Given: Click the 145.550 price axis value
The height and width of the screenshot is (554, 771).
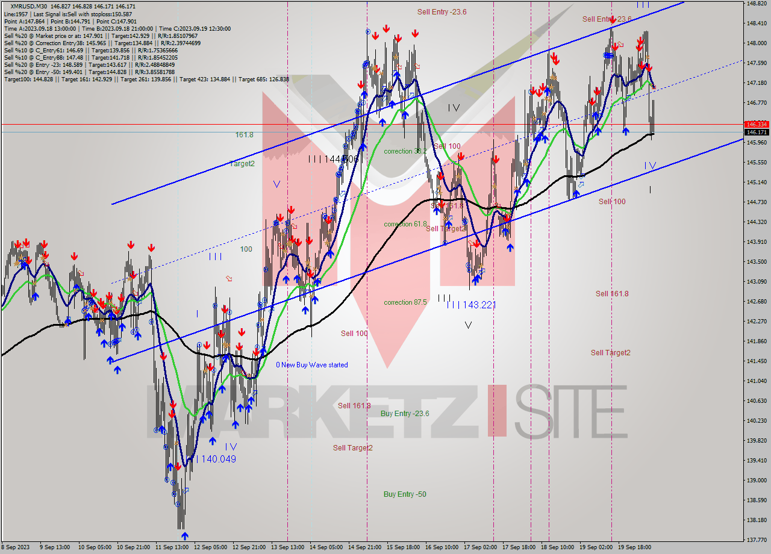Looking at the screenshot, I should [x=757, y=163].
